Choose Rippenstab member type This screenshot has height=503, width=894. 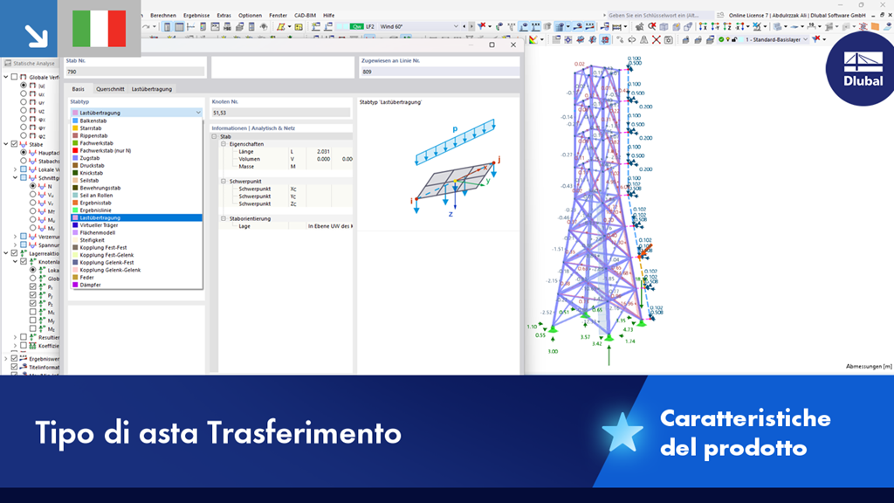point(136,135)
